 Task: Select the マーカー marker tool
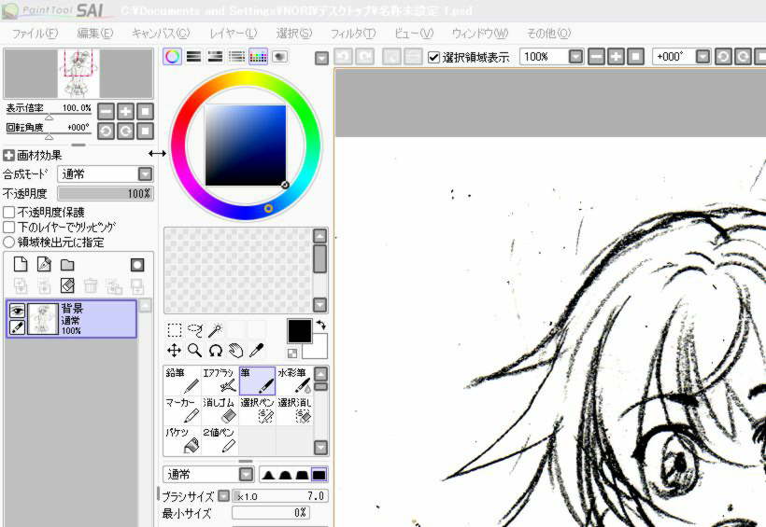[182, 410]
